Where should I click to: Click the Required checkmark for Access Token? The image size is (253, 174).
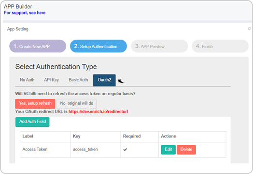tap(125, 149)
